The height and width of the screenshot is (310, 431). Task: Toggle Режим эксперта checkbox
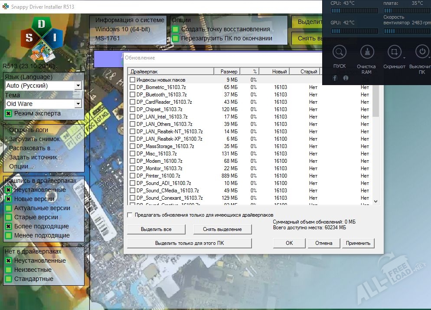point(9,113)
